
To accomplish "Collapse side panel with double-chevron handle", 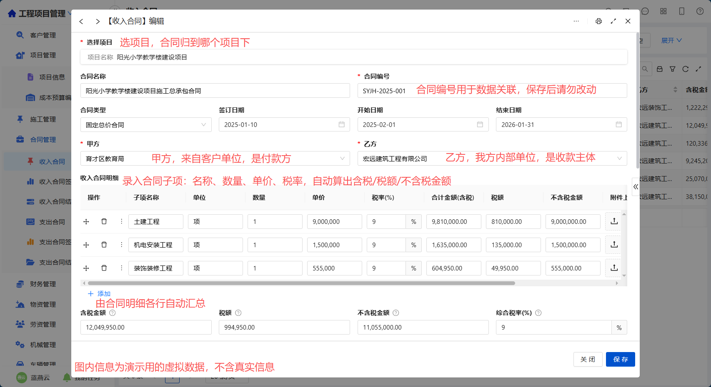I will tap(636, 187).
